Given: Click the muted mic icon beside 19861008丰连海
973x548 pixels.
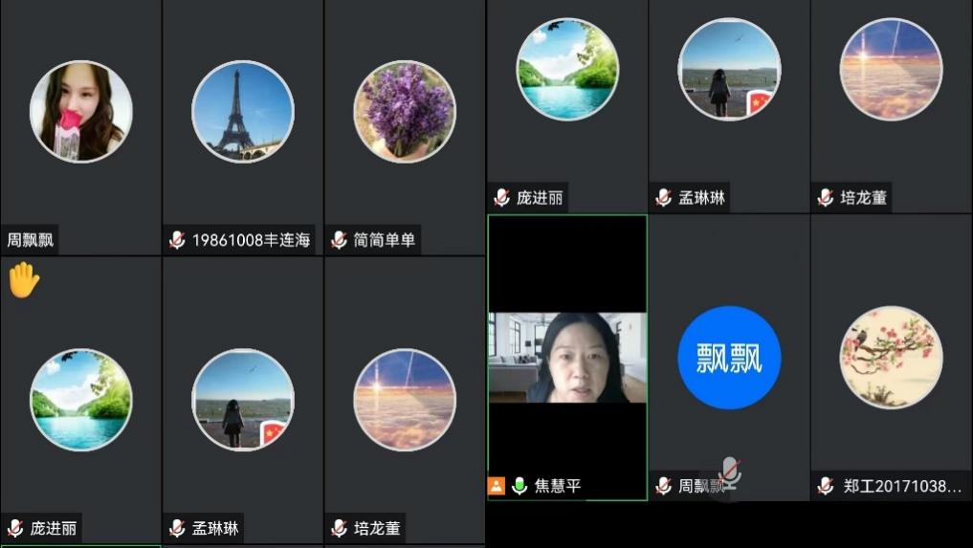Looking at the screenshot, I should click(177, 240).
